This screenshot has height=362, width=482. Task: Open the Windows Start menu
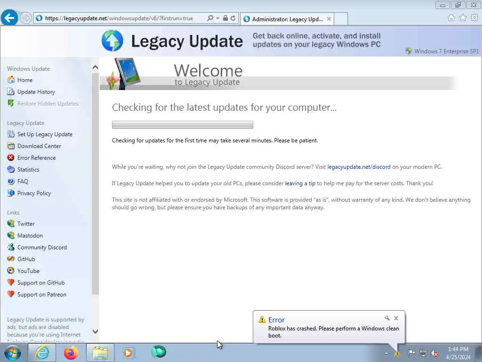(x=13, y=353)
